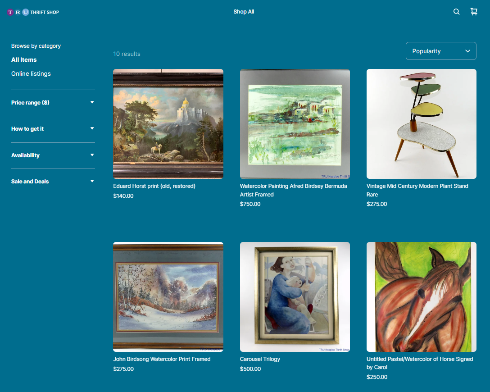This screenshot has width=490, height=392.
Task: Open the search magnifier icon
Action: click(456, 12)
